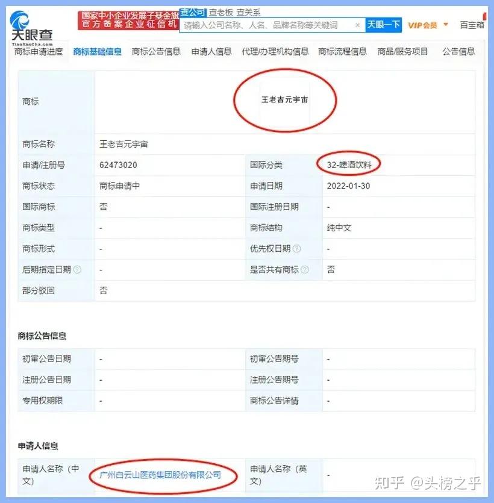Open the 申请人信息 tab
Screen dimensions: 494x503
click(x=211, y=52)
